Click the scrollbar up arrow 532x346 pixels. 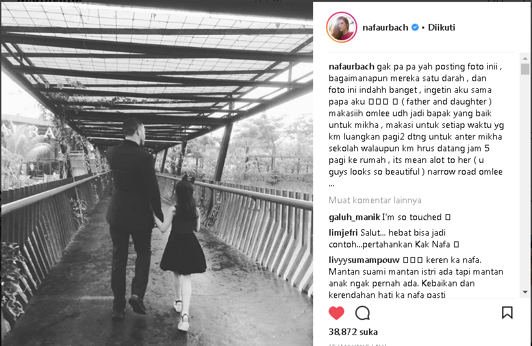525,58
